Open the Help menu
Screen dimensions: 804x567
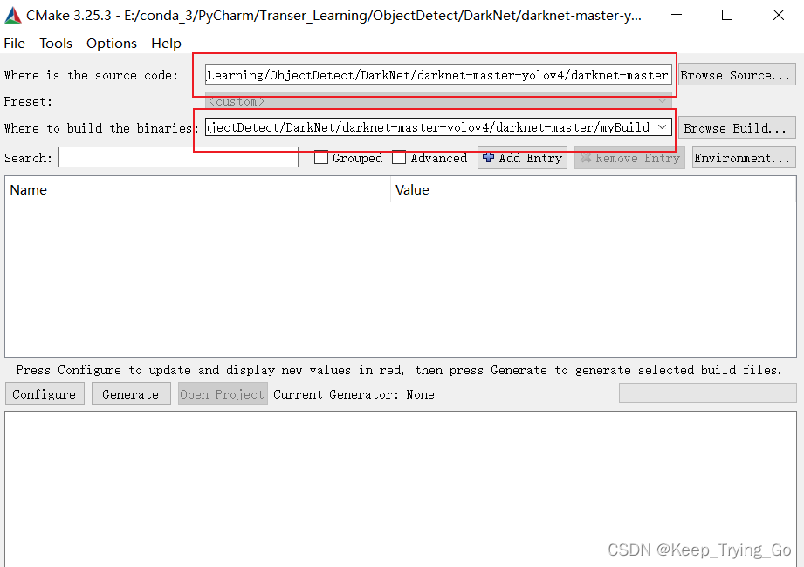point(166,43)
